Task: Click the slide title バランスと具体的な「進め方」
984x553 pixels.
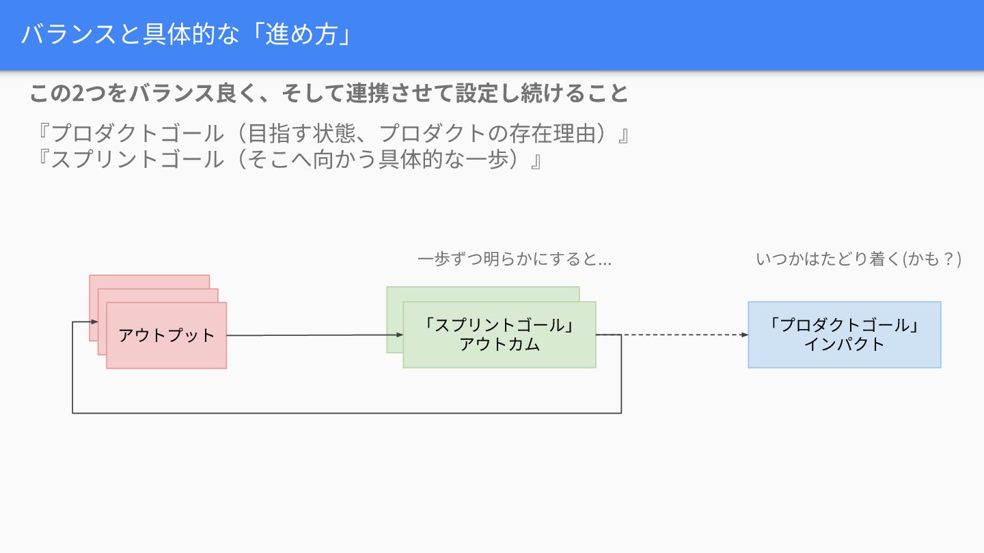Action: tap(186, 35)
